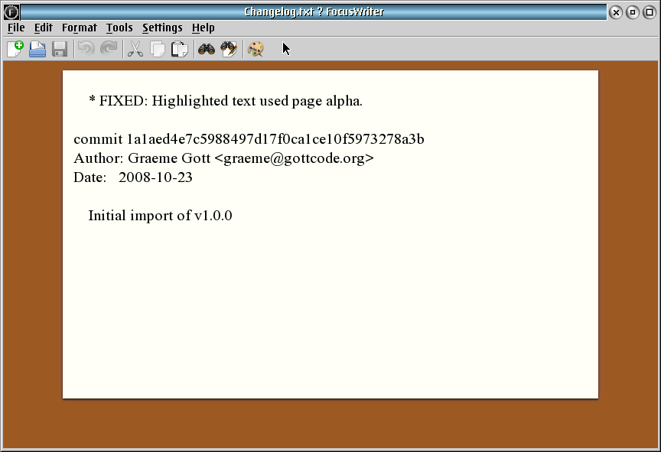This screenshot has width=661, height=452.
Task: Open the Tools menu
Action: point(119,28)
